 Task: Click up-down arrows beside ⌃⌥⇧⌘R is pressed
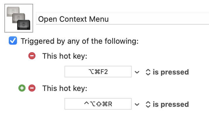tap(148, 104)
